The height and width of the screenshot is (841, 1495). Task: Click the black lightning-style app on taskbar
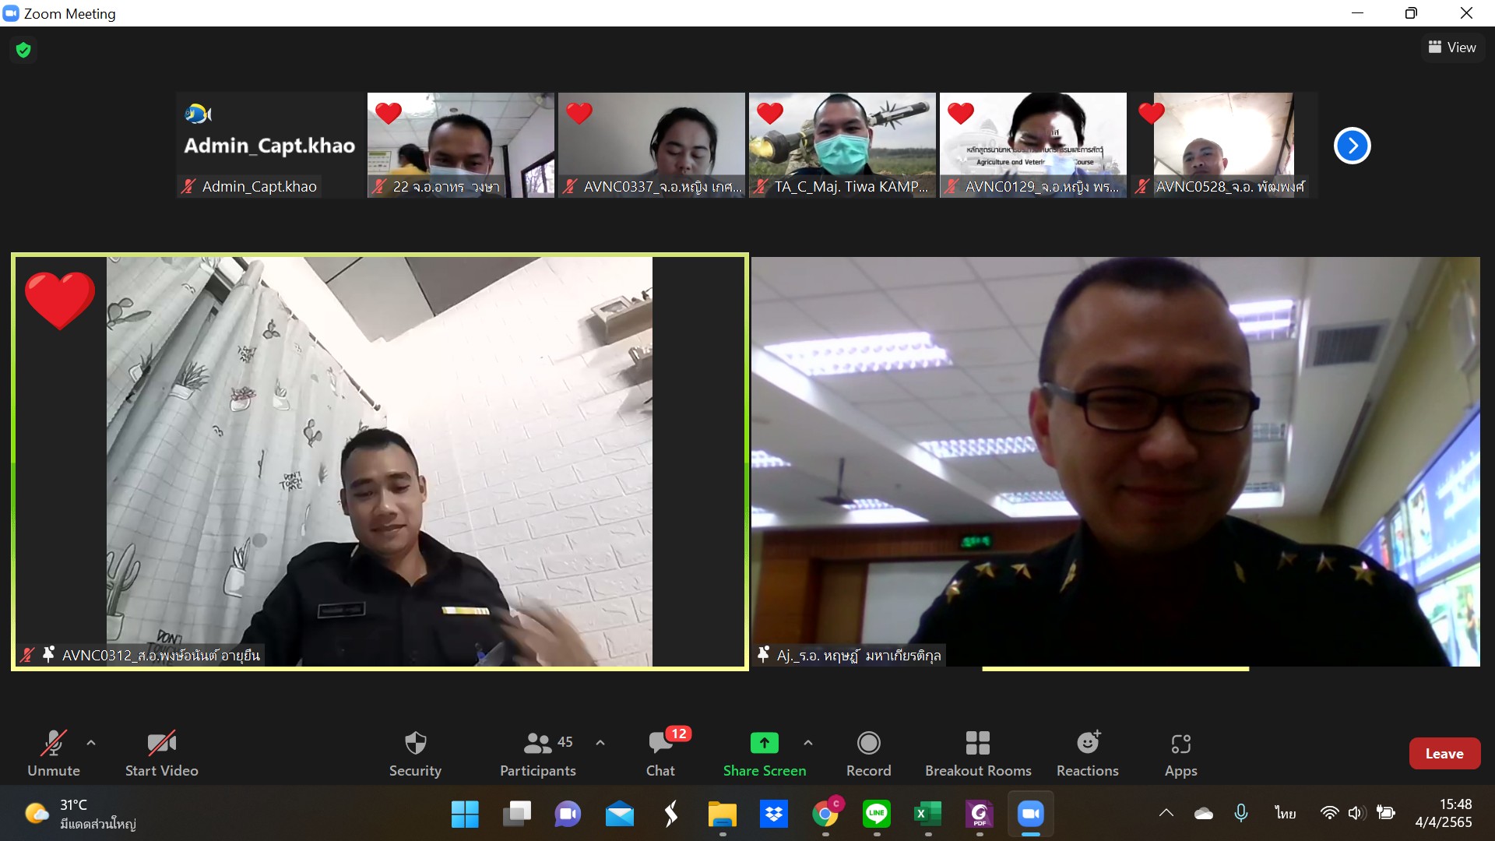point(670,815)
